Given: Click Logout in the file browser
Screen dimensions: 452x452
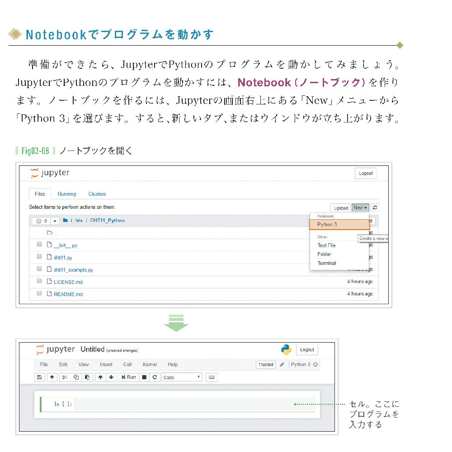Looking at the screenshot, I should coord(366,173).
